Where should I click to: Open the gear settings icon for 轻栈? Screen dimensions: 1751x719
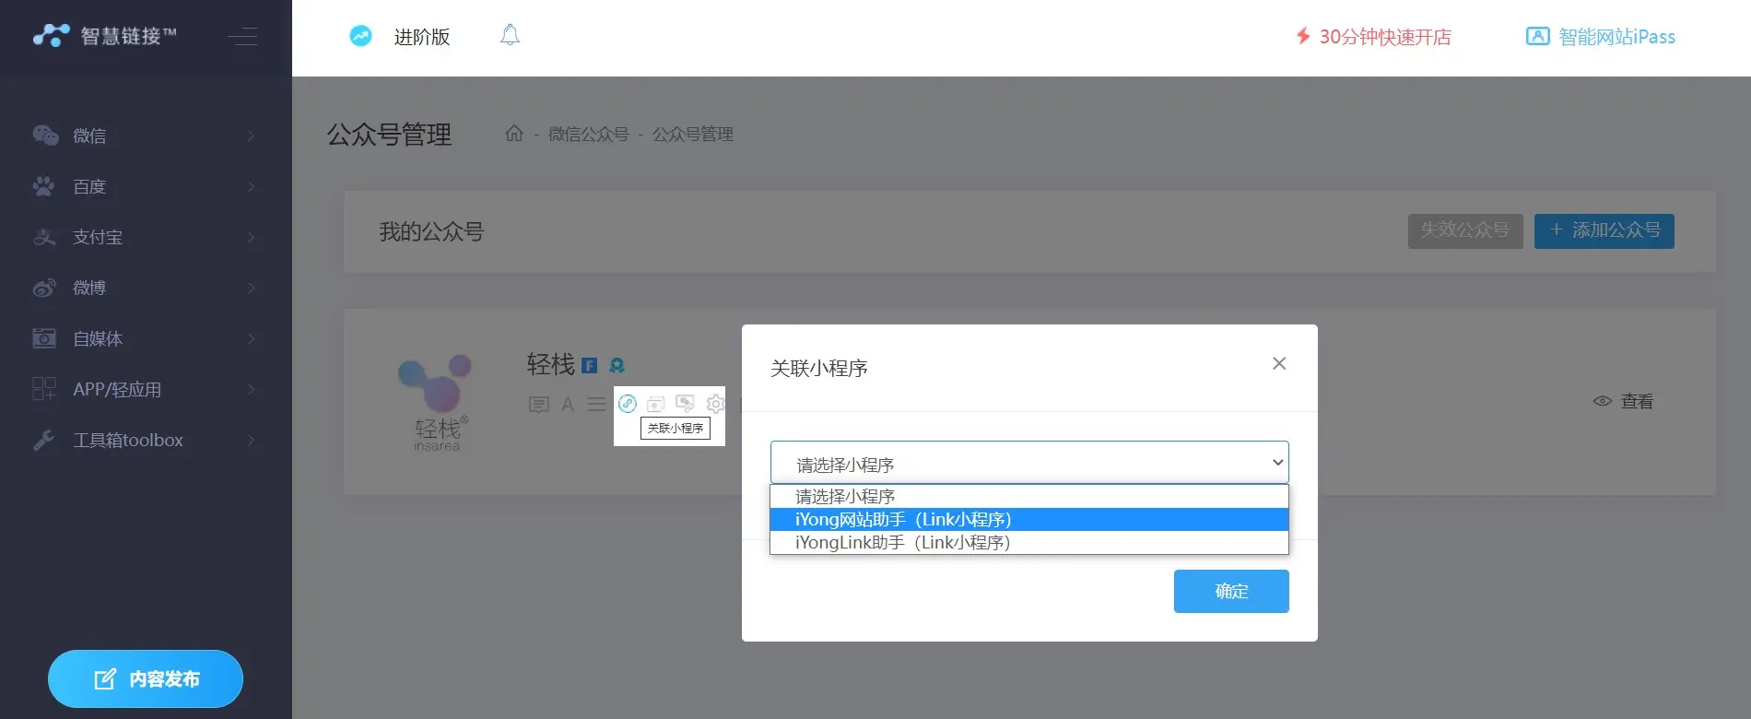pyautogui.click(x=715, y=404)
